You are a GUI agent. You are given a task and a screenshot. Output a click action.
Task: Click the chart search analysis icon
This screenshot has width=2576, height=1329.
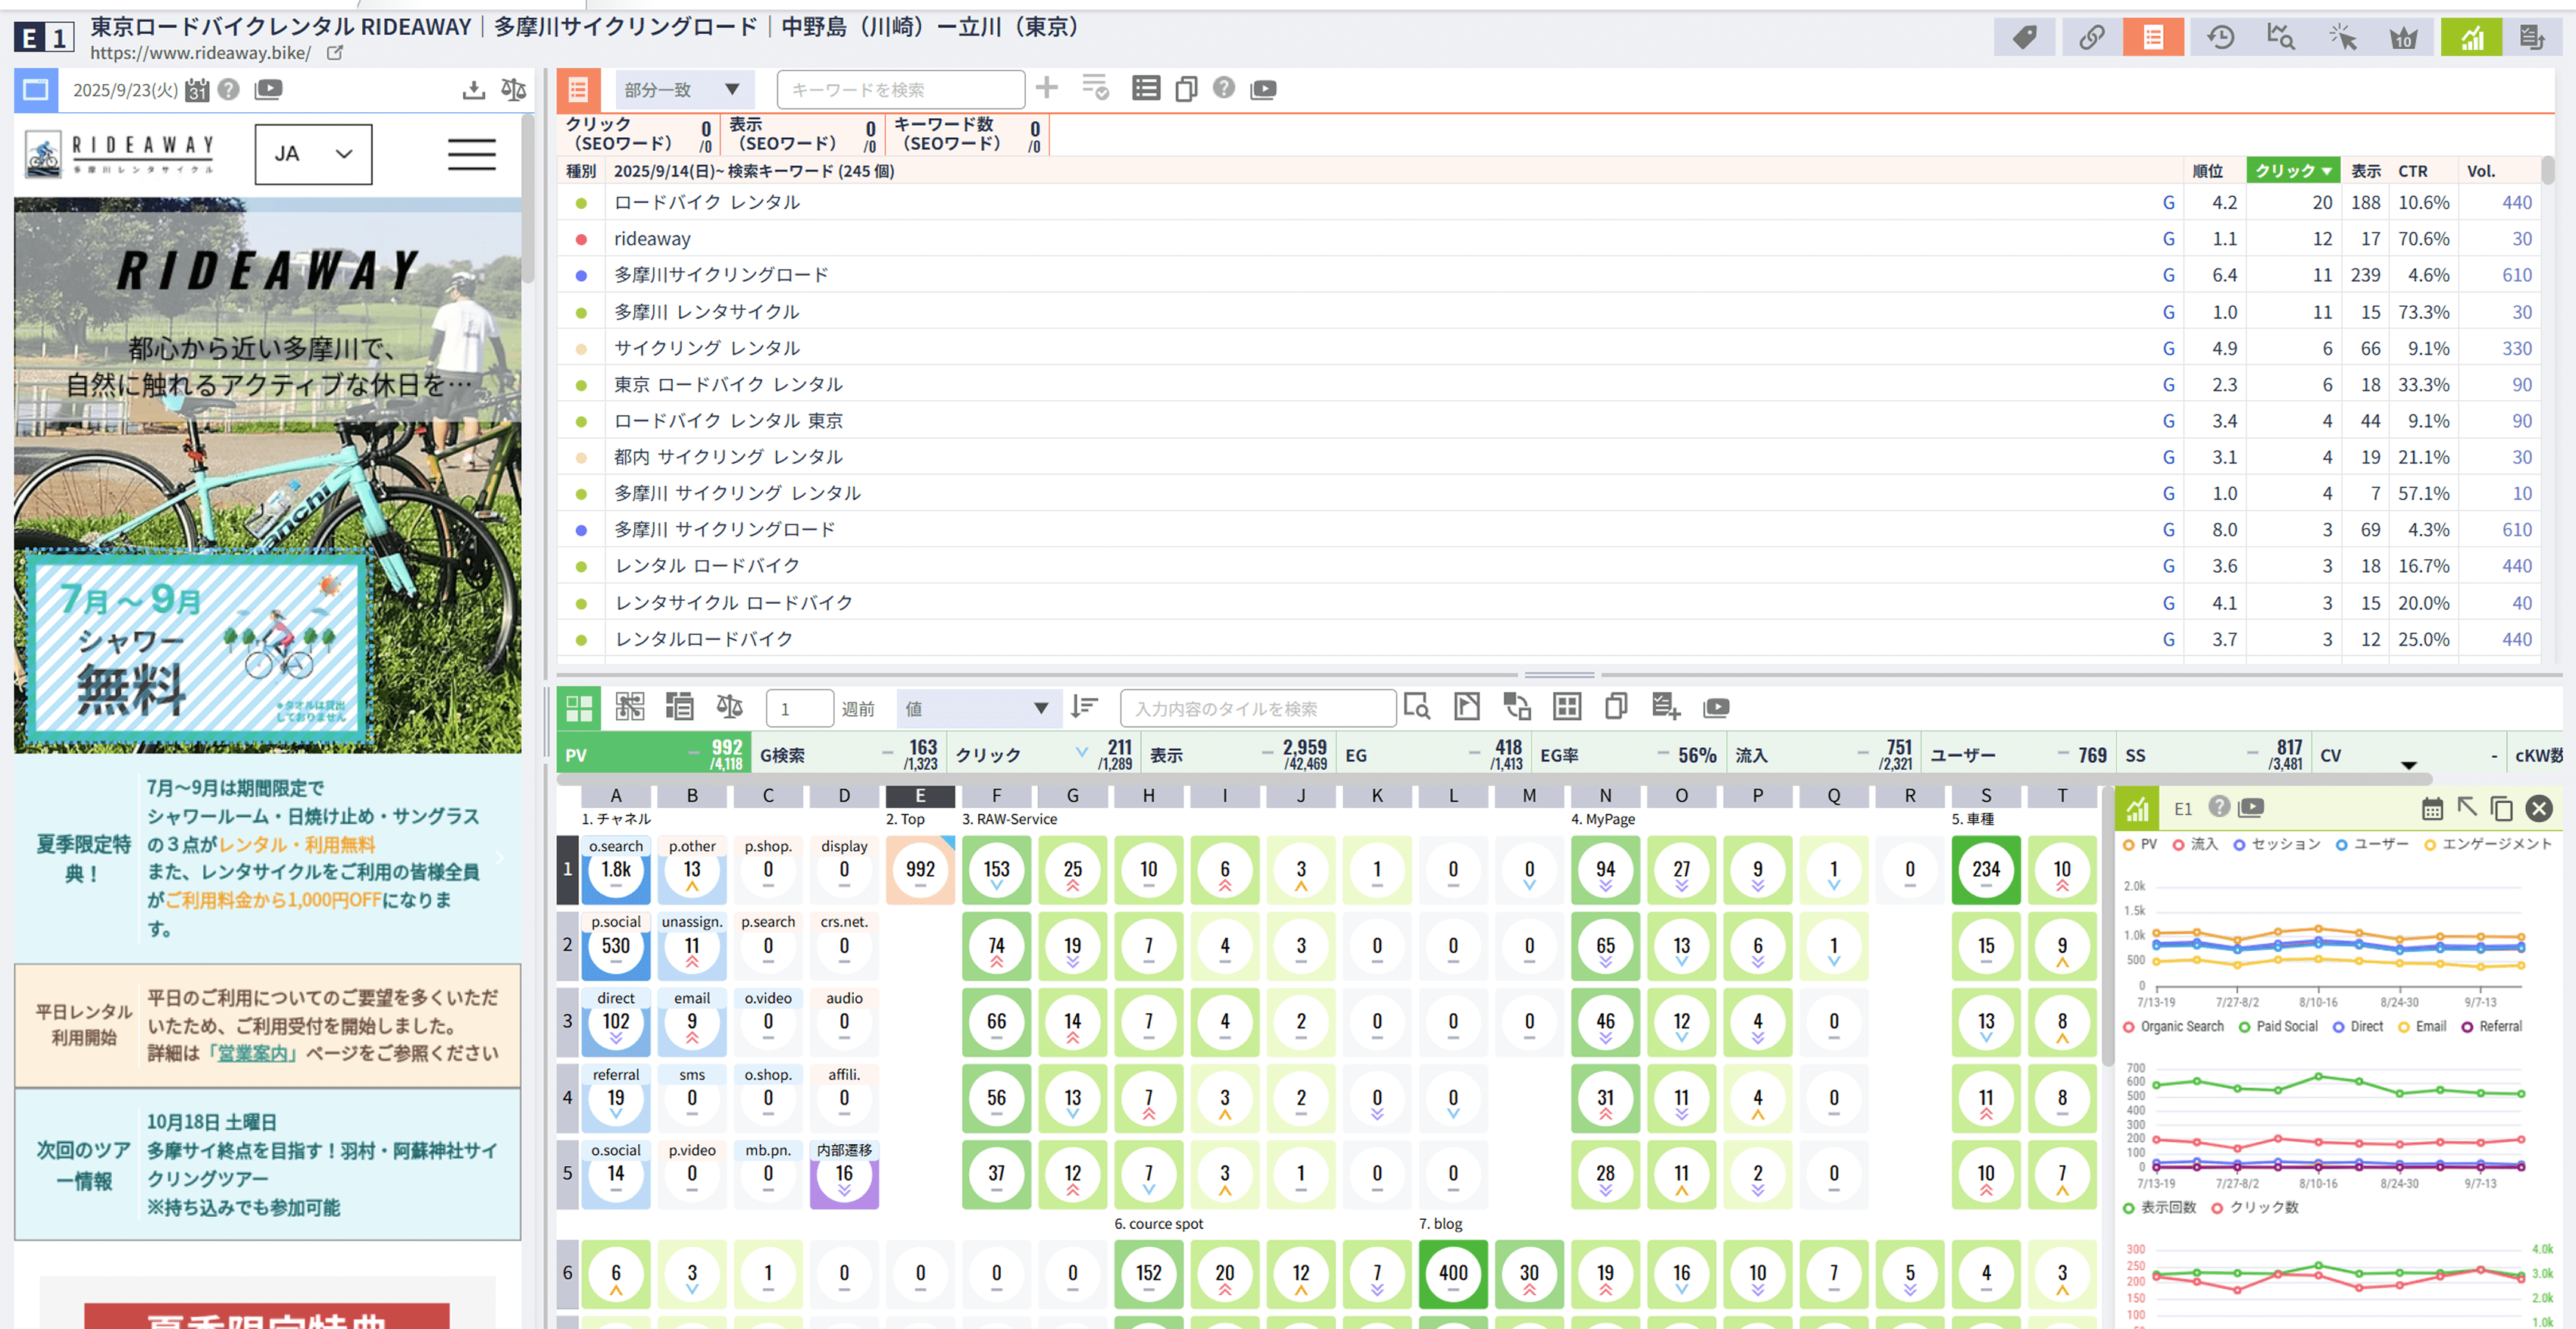tap(2281, 38)
